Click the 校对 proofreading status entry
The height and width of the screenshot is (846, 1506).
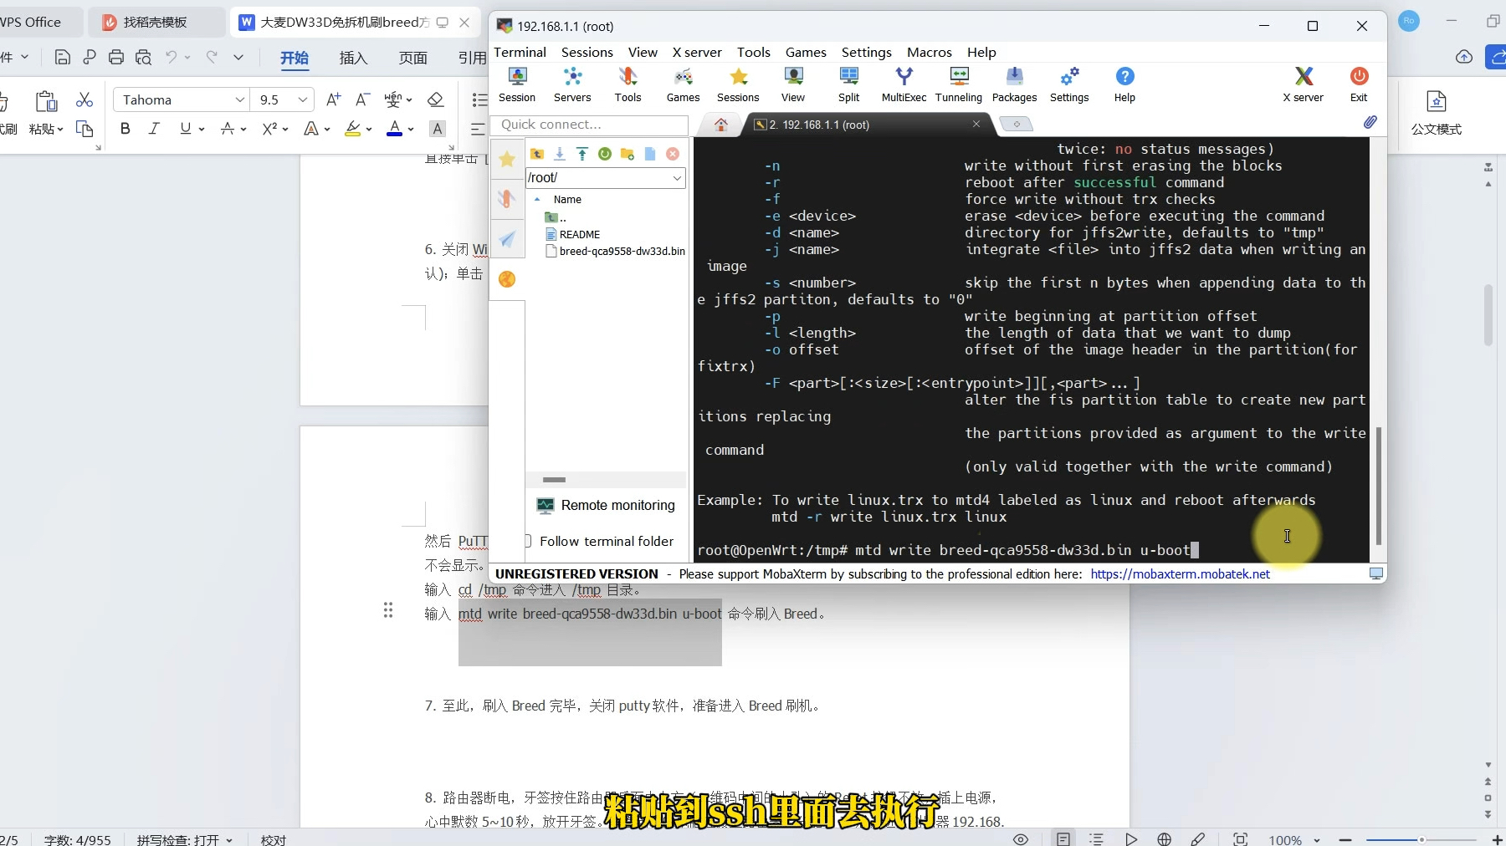[273, 839]
